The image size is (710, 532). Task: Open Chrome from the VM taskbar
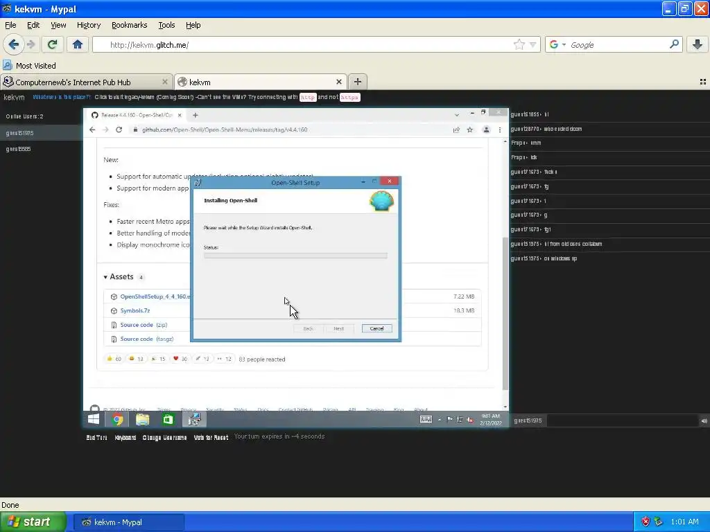[x=118, y=420]
